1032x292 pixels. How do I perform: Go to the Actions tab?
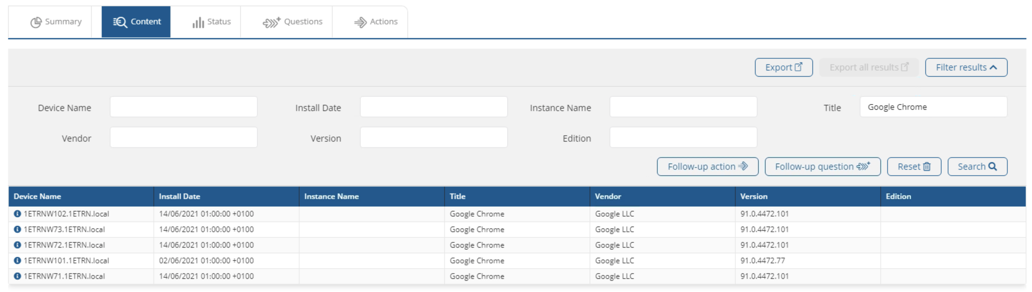(375, 22)
